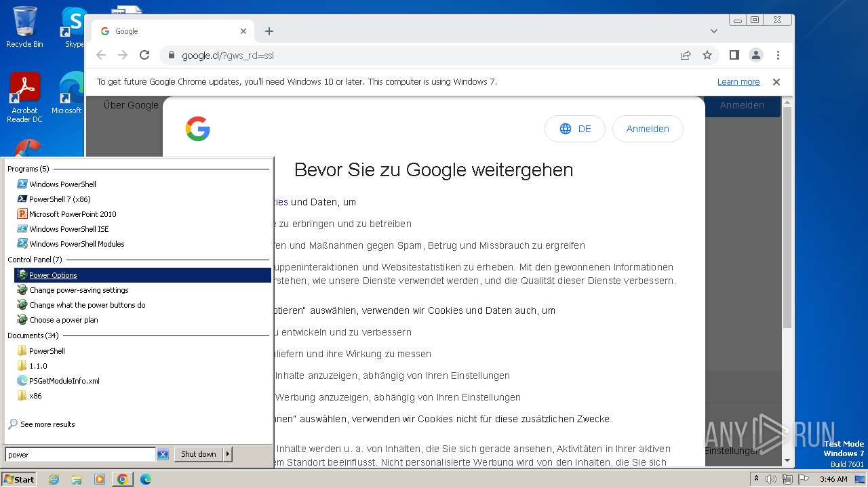This screenshot has width=868, height=488.
Task: Open Chrome profile avatar menu
Action: click(756, 55)
